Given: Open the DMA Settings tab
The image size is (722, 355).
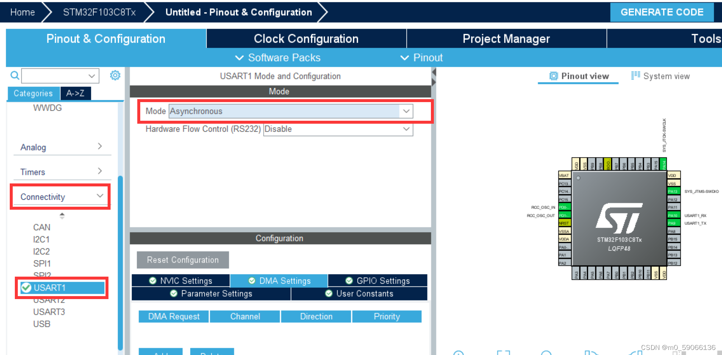Looking at the screenshot, I should 279,280.
